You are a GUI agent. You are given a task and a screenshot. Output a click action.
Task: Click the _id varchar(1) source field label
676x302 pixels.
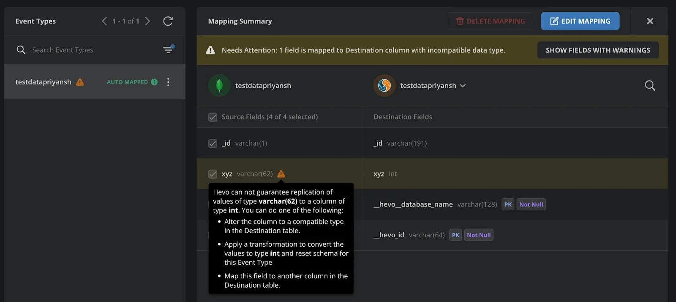click(x=244, y=143)
